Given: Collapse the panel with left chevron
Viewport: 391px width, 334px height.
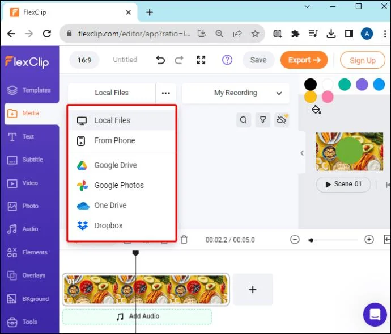Looking at the screenshot, I should tap(302, 153).
